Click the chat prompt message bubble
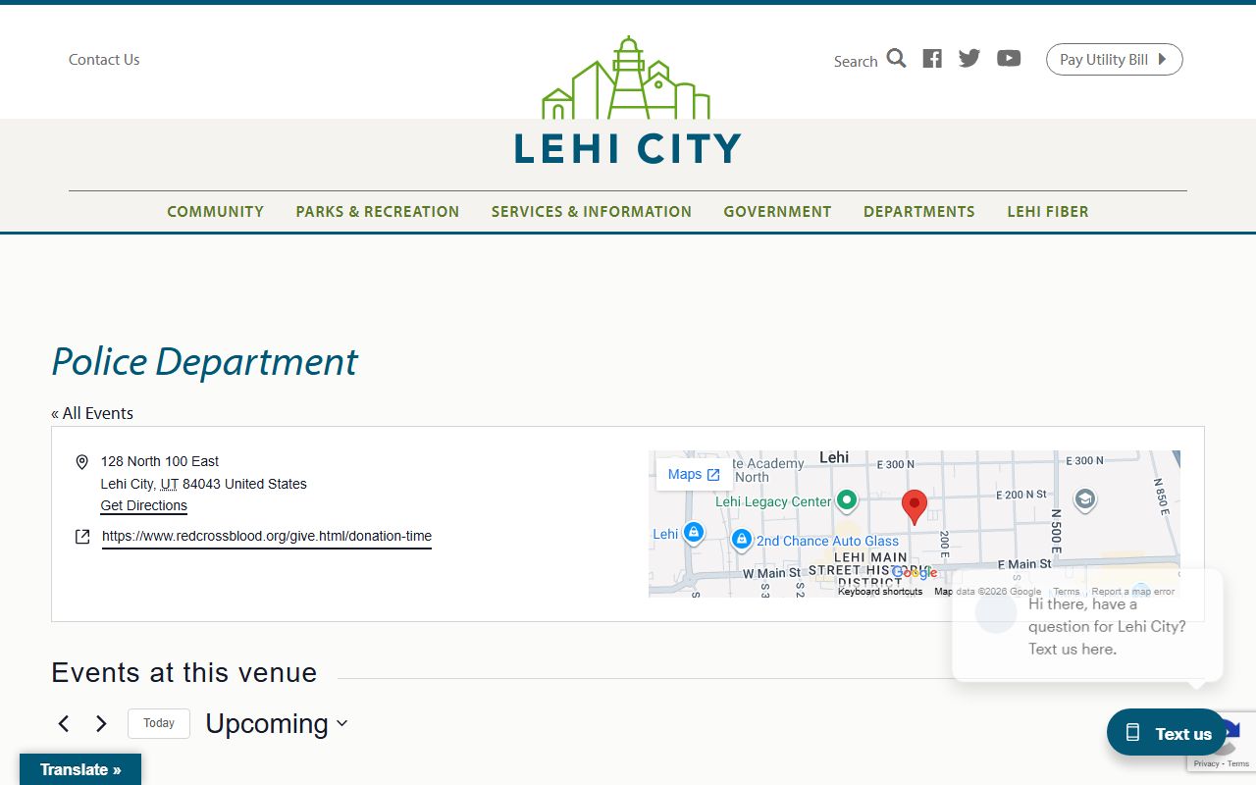The width and height of the screenshot is (1256, 785). pos(1087,626)
